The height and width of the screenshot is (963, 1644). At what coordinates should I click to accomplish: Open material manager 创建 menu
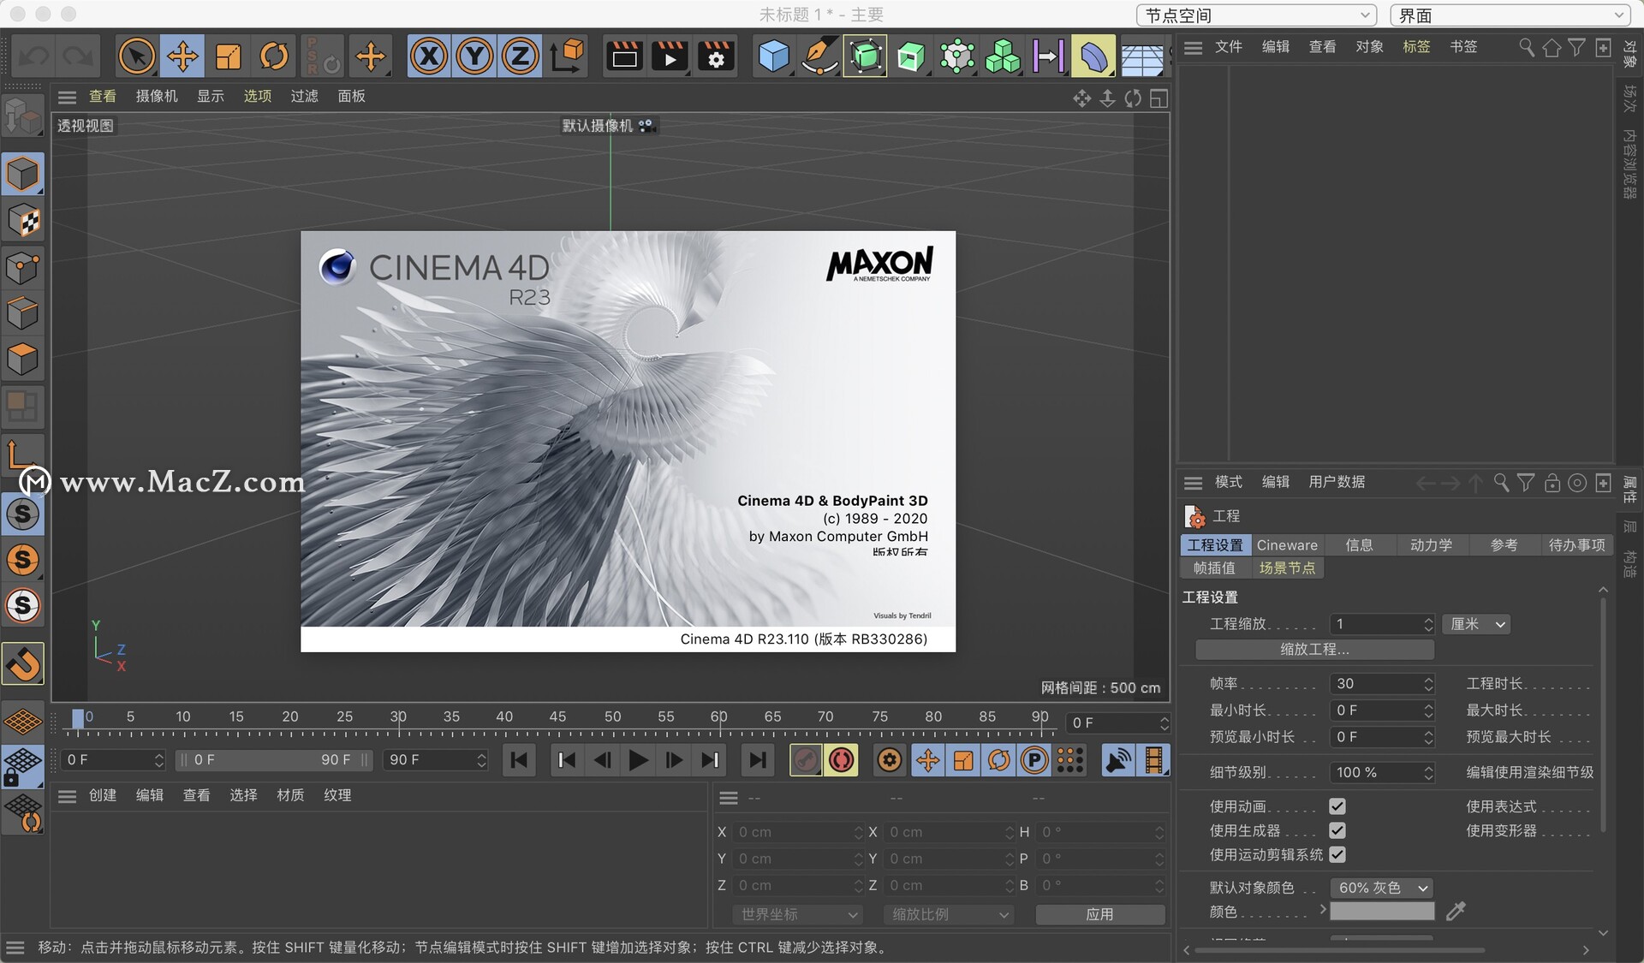coord(103,795)
